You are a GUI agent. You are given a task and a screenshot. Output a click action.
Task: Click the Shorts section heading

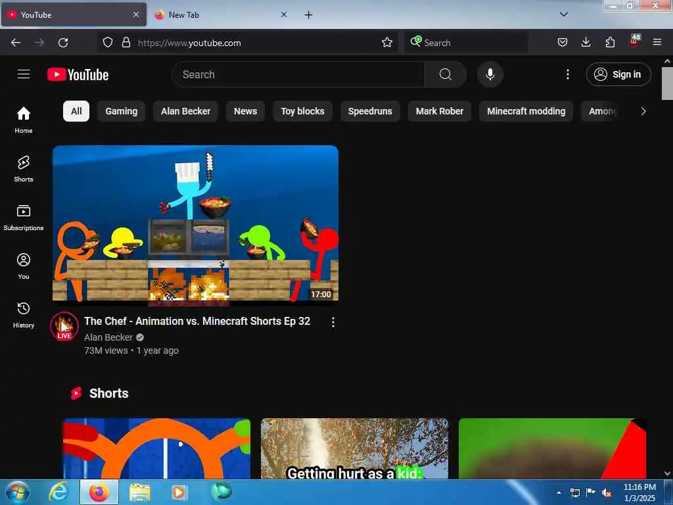pyautogui.click(x=108, y=393)
